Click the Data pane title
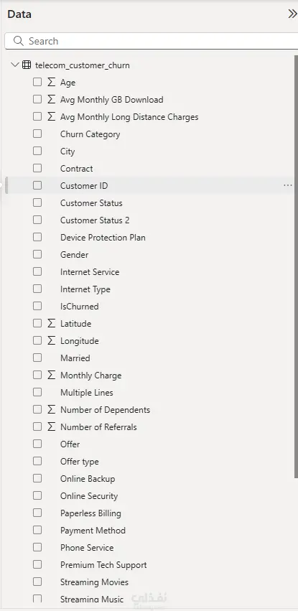The width and height of the screenshot is (298, 611). click(19, 14)
